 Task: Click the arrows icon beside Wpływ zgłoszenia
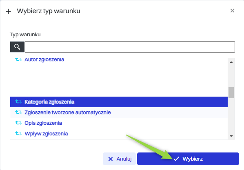[x=18, y=134]
